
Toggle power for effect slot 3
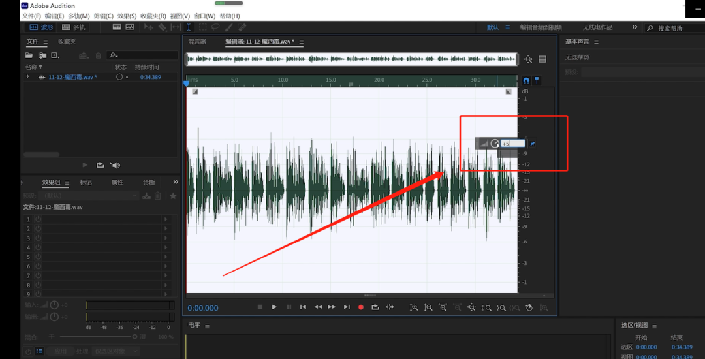[x=39, y=238]
